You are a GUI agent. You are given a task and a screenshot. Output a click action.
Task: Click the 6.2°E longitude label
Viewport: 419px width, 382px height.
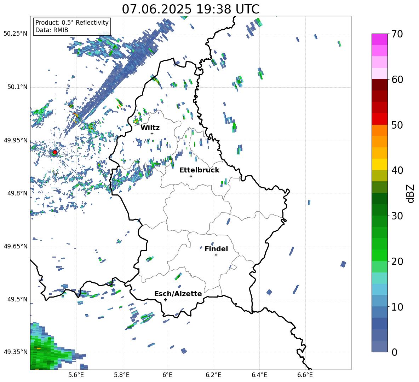(x=213, y=375)
